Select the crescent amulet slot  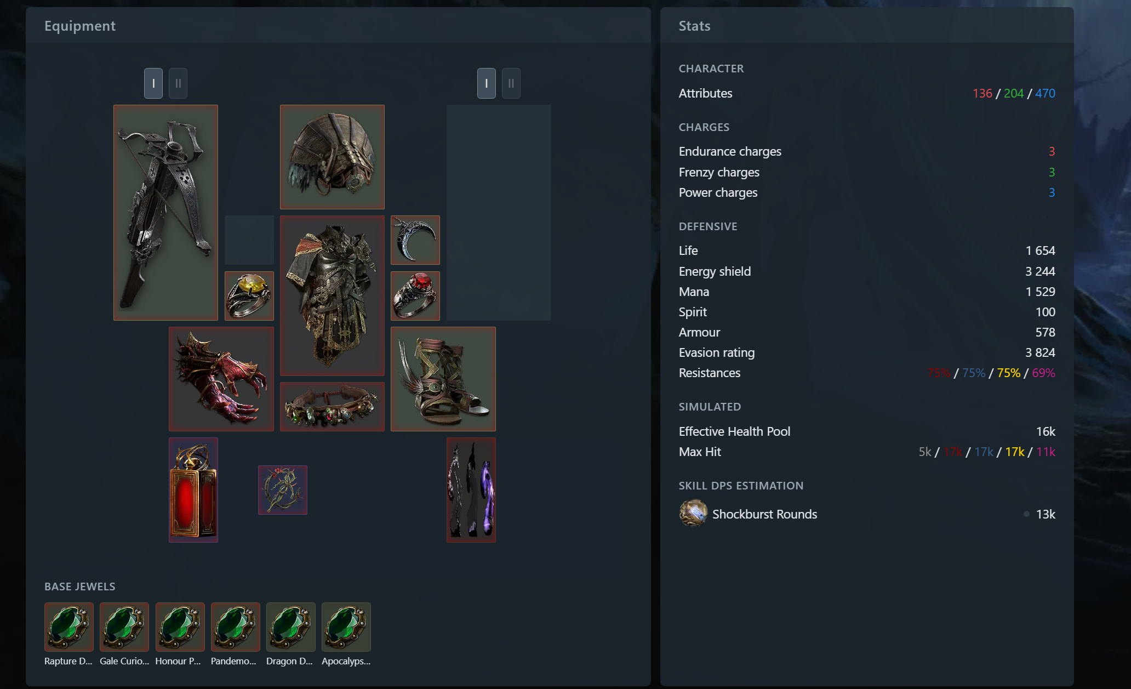click(x=415, y=240)
